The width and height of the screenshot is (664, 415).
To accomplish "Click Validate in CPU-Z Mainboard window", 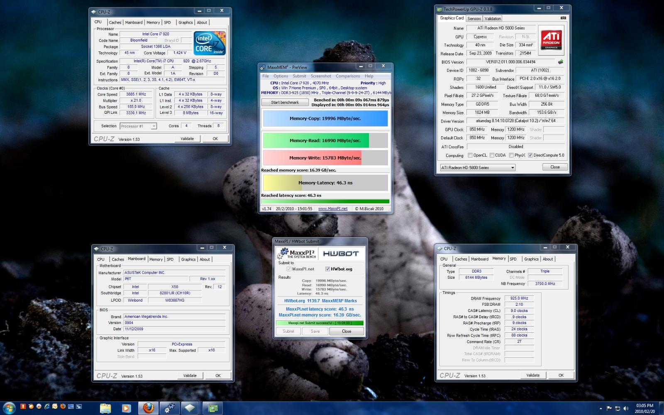I will (190, 376).
